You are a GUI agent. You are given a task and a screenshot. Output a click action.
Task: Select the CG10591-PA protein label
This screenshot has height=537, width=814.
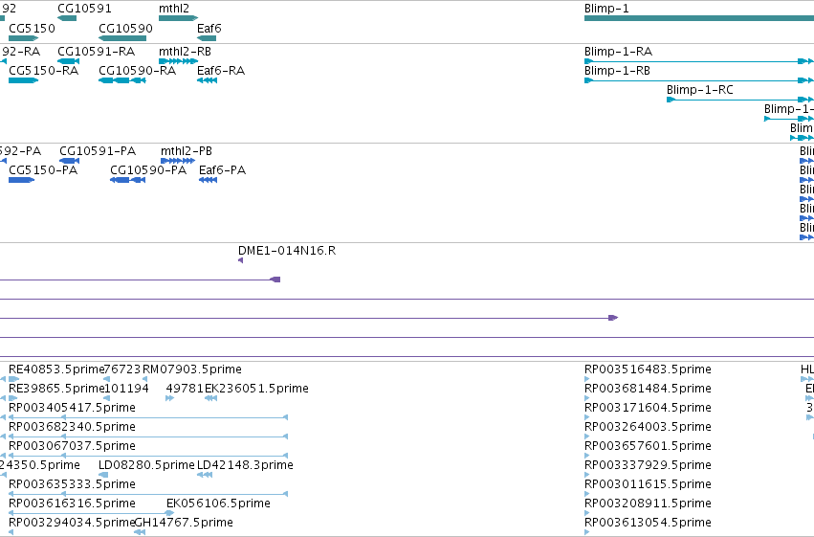coord(98,151)
